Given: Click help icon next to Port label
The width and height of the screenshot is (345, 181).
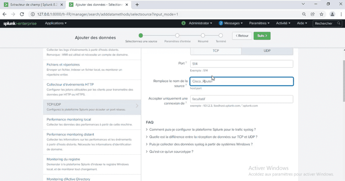Looking at the screenshot, I should tap(186, 63).
